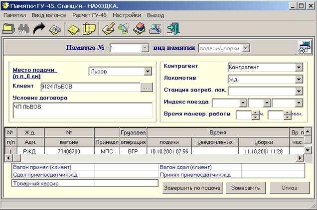Click the stacked books icon
Screen dimensions: 317x210
click(140, 29)
